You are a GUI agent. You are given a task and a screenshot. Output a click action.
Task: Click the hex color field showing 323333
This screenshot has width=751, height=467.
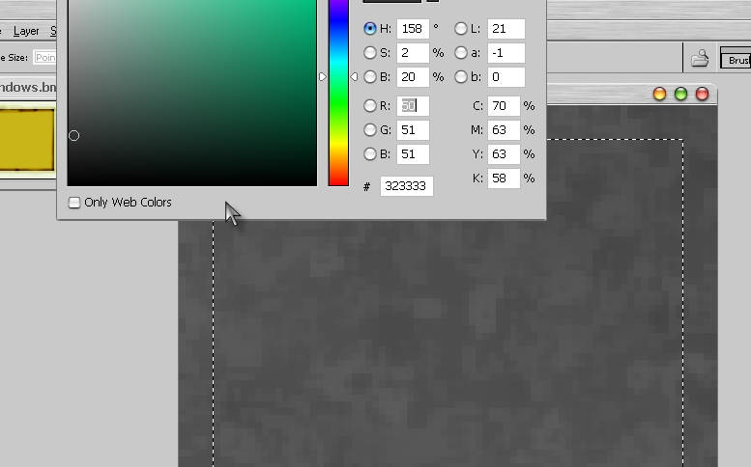click(x=406, y=186)
